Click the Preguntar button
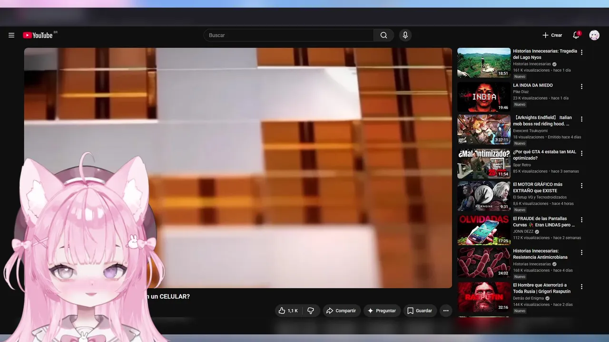This screenshot has width=609, height=342. (x=382, y=311)
